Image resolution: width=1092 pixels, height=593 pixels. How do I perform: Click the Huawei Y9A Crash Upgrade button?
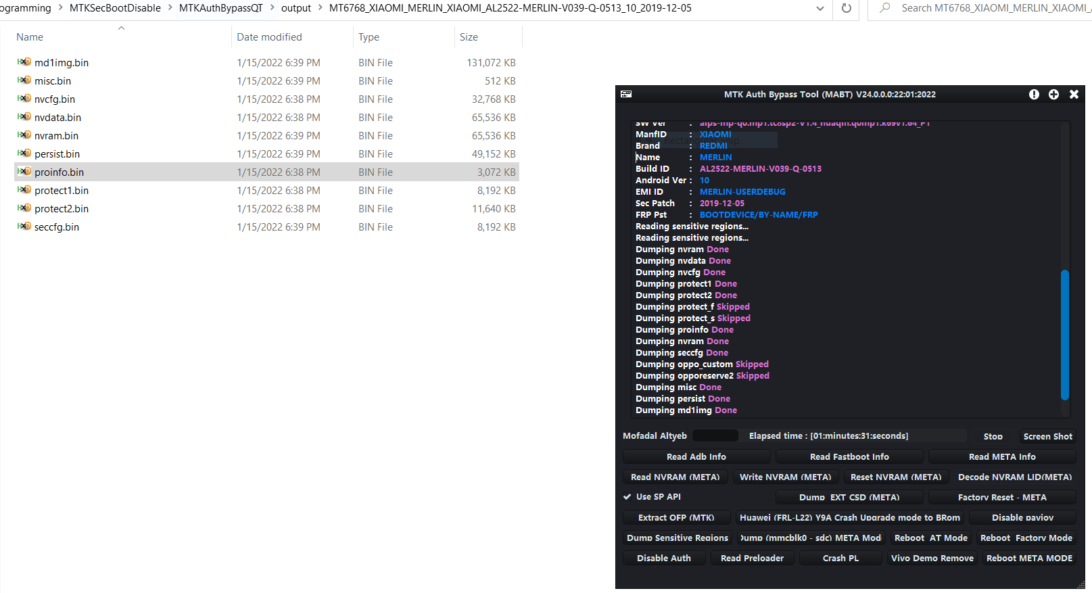coord(850,518)
